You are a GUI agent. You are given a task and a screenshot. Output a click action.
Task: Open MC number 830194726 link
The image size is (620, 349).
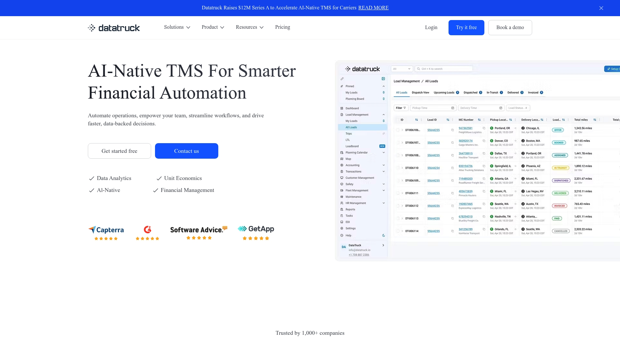465,166
